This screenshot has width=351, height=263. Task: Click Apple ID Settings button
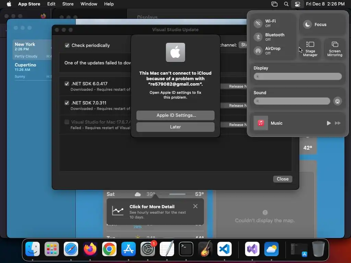[x=175, y=115]
